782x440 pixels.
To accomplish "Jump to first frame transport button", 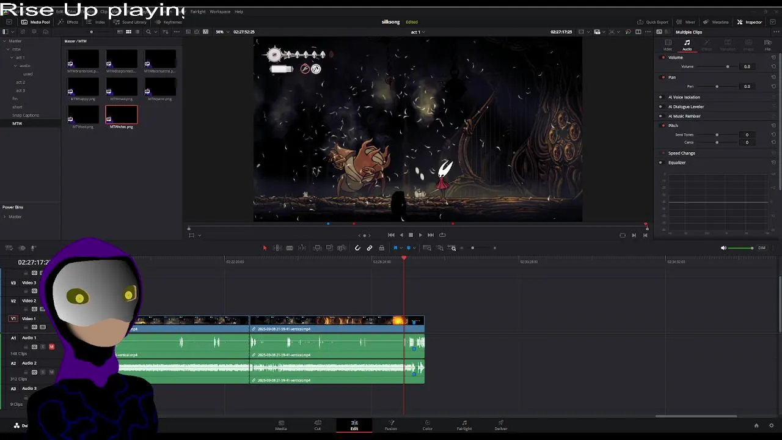I will click(391, 235).
